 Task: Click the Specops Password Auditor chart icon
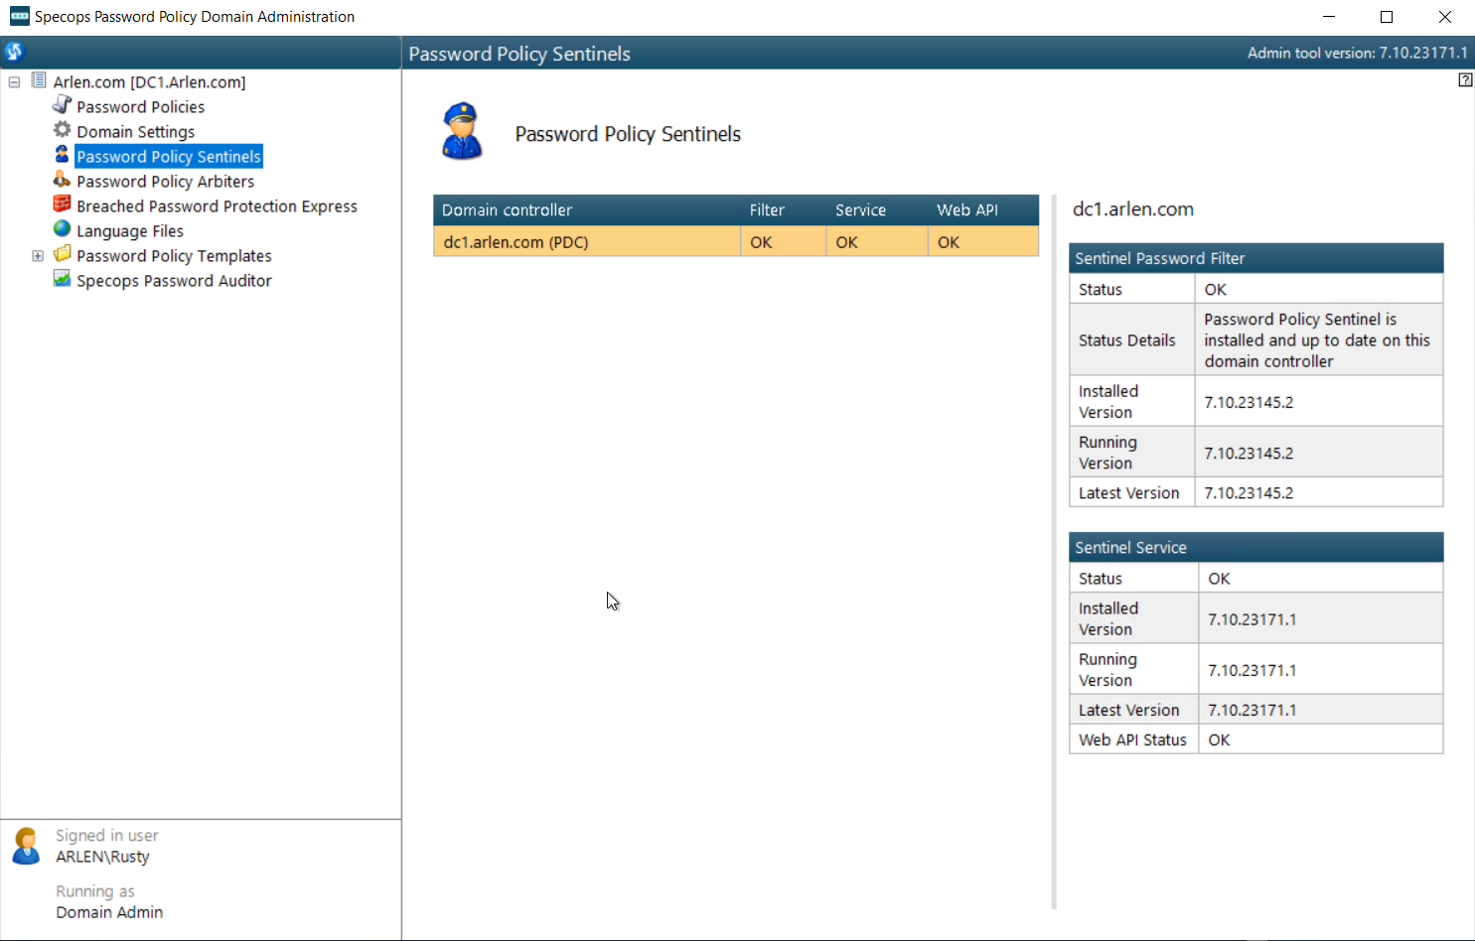tap(62, 279)
